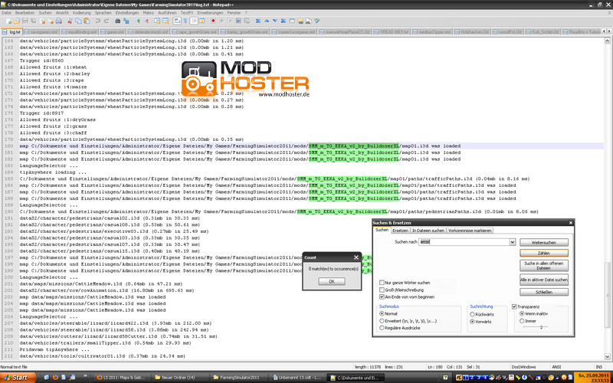The height and width of the screenshot is (383, 613).
Task: Click the tab bar scroll-right arrow
Action: point(610,31)
